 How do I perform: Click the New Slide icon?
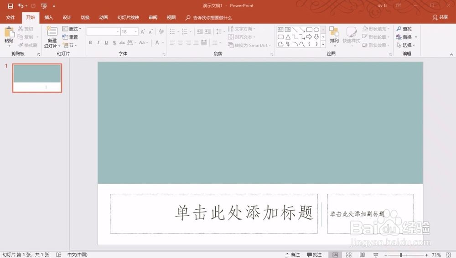coord(52,31)
